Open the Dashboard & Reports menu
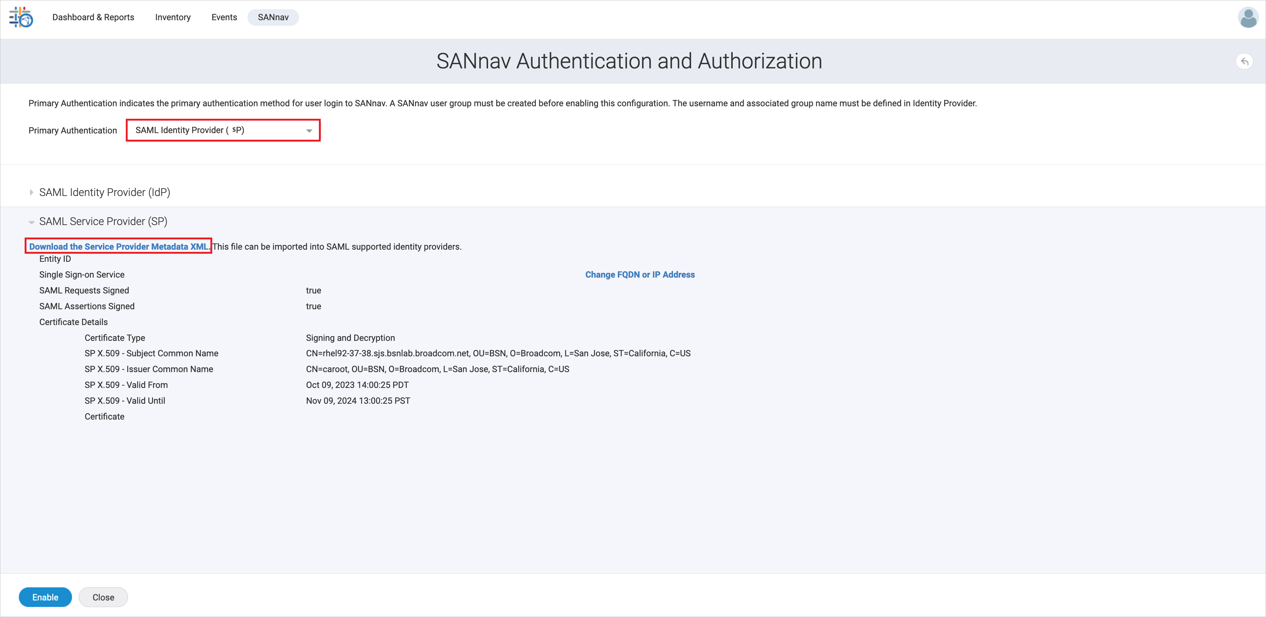Screen dimensions: 1266x617 [x=93, y=17]
